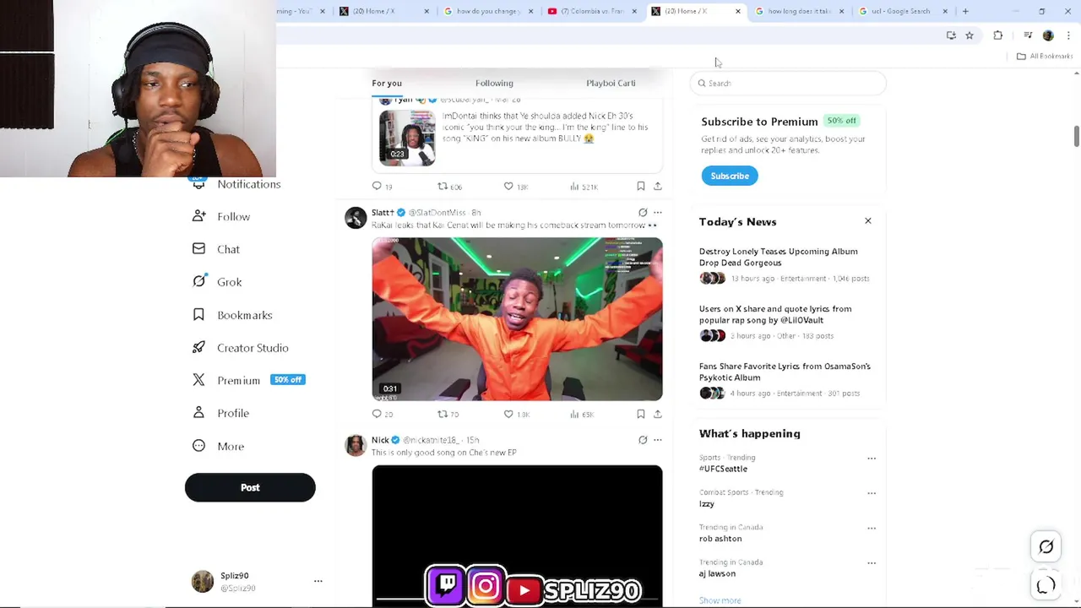Open the browser Extensions puzzle icon
Screen dimensions: 1081x608
(x=997, y=35)
